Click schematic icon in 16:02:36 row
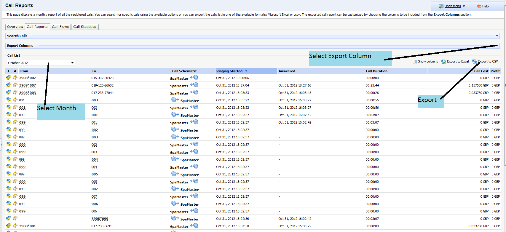The height and width of the screenshot is (232, 506). (175, 218)
